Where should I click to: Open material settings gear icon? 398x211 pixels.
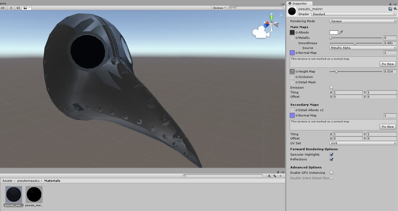click(x=395, y=9)
